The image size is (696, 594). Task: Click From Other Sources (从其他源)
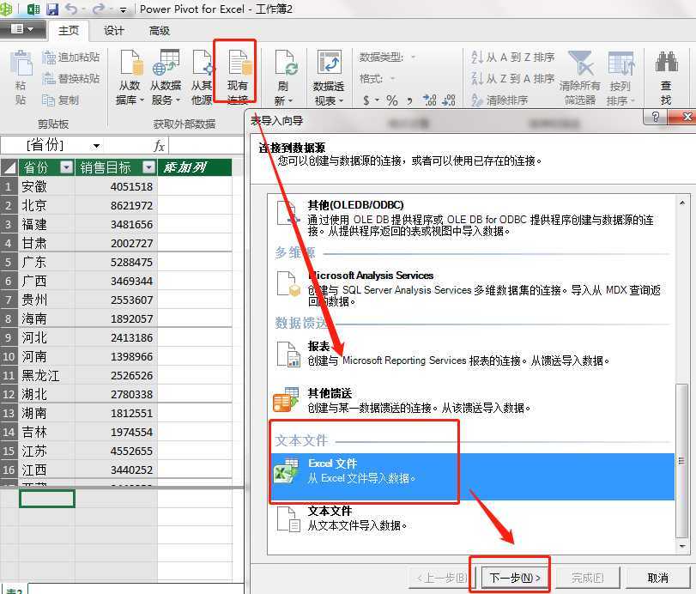(202, 77)
